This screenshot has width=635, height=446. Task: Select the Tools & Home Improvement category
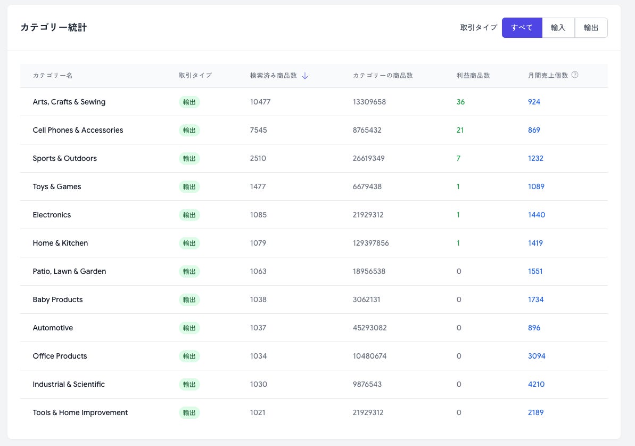point(80,412)
